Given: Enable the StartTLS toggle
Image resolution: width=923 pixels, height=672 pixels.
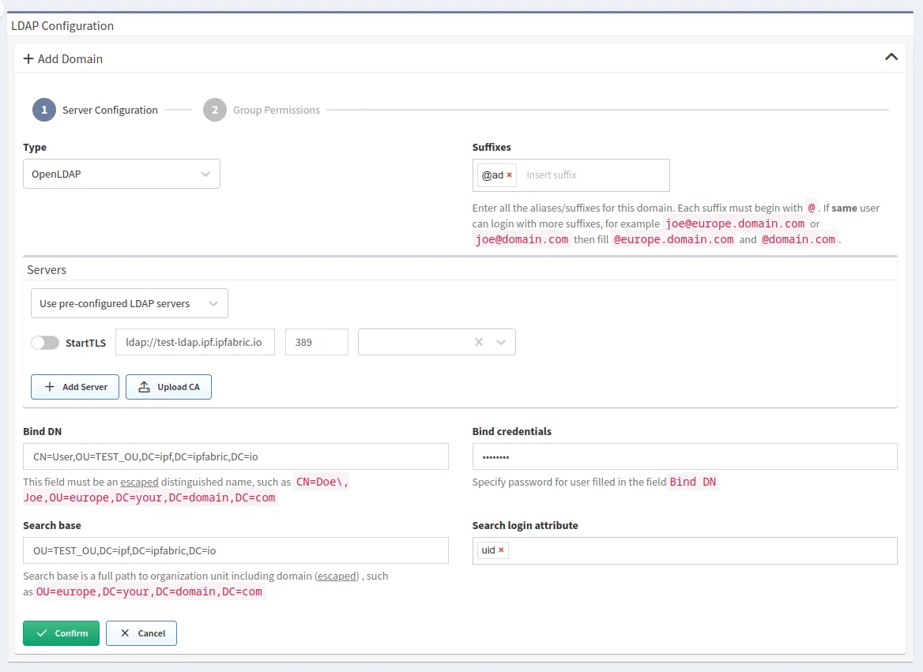Looking at the screenshot, I should pyautogui.click(x=45, y=343).
